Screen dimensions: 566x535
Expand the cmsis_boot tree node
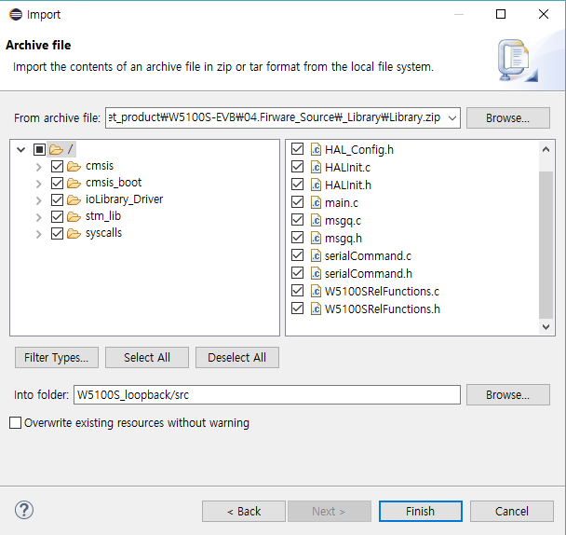pyautogui.click(x=38, y=184)
